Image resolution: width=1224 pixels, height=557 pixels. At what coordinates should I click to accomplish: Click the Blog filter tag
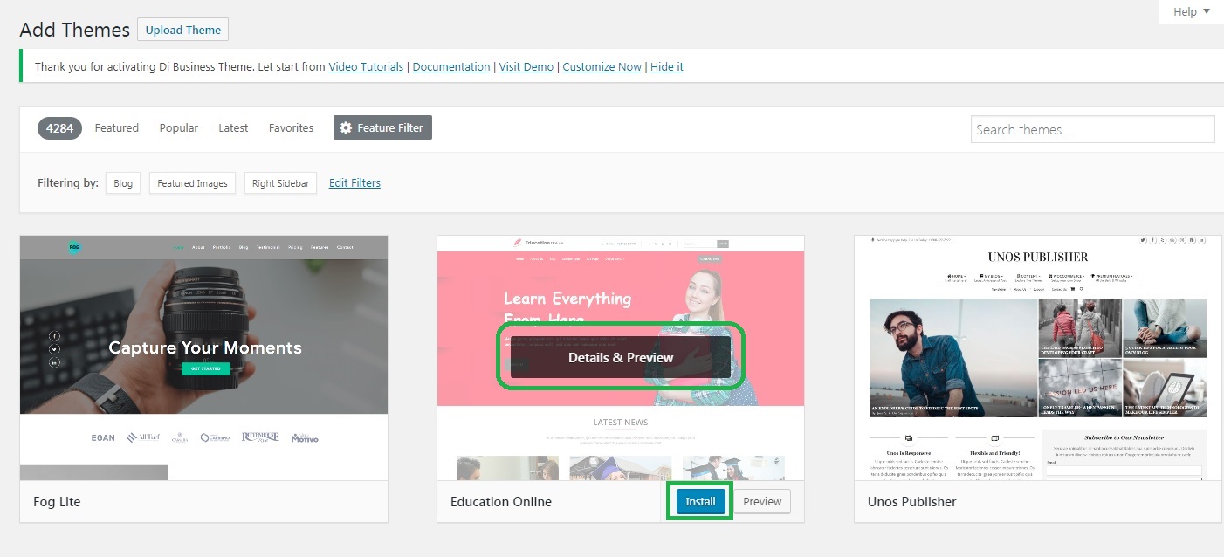pos(123,183)
